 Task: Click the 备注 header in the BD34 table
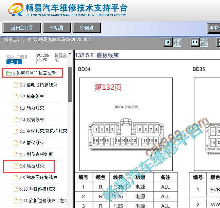click(x=166, y=177)
